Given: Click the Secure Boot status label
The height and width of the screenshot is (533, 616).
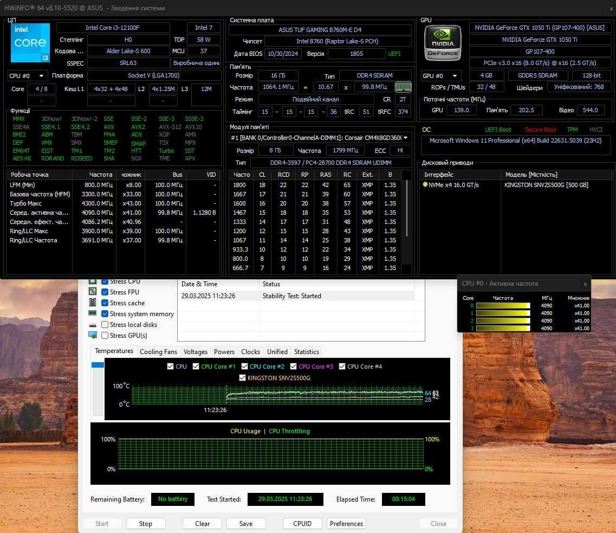Looking at the screenshot, I should 540,130.
